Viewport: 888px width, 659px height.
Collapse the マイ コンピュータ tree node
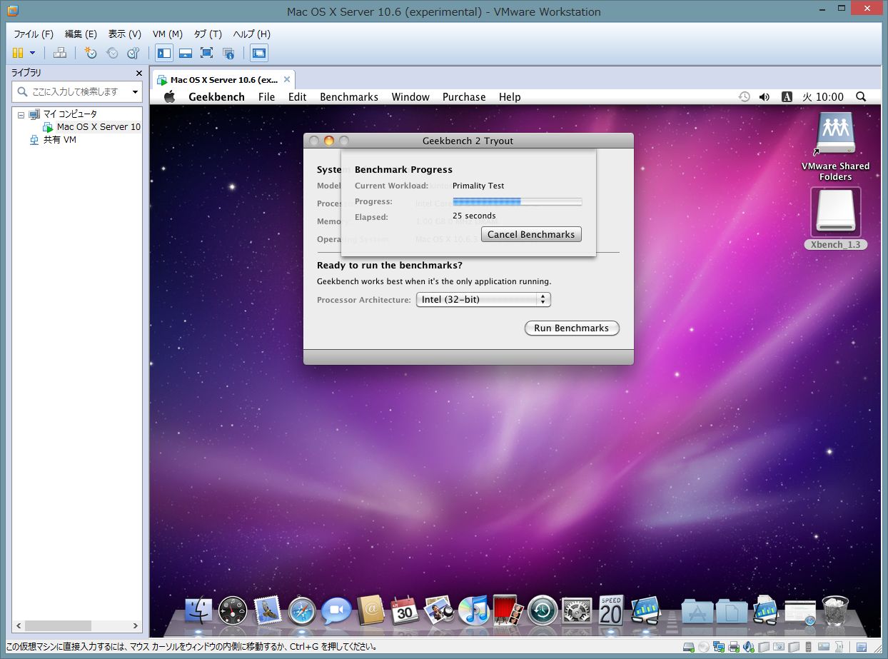pos(21,114)
